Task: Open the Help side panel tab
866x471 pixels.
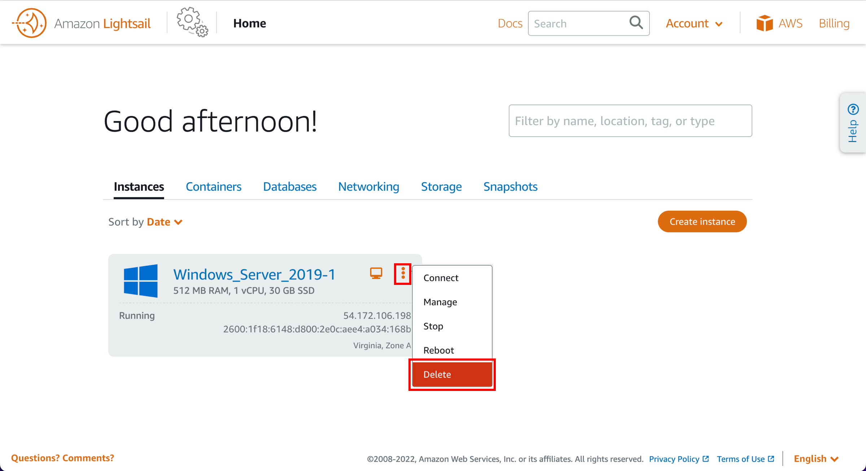Action: [853, 123]
